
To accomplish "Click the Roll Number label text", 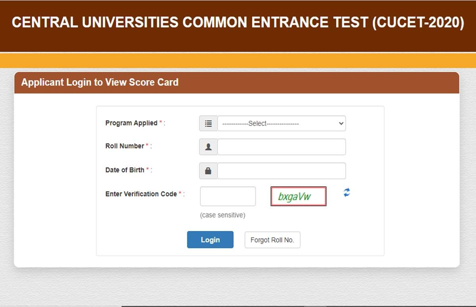I will [125, 146].
